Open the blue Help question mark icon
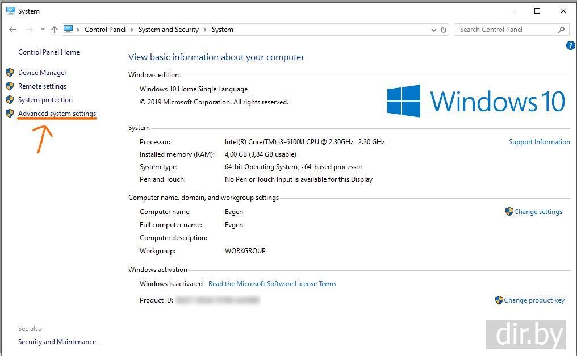The image size is (577, 356). click(571, 46)
